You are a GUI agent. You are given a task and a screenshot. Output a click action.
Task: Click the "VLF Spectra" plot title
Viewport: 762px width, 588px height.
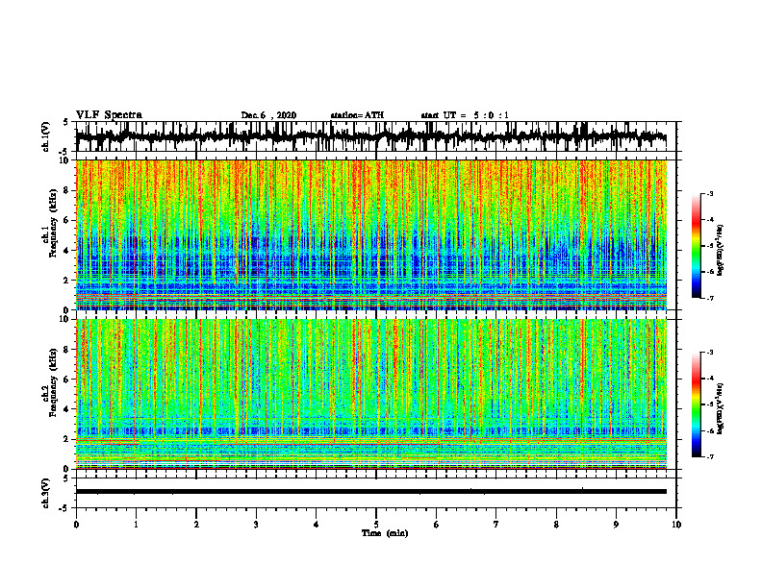pyautogui.click(x=109, y=114)
